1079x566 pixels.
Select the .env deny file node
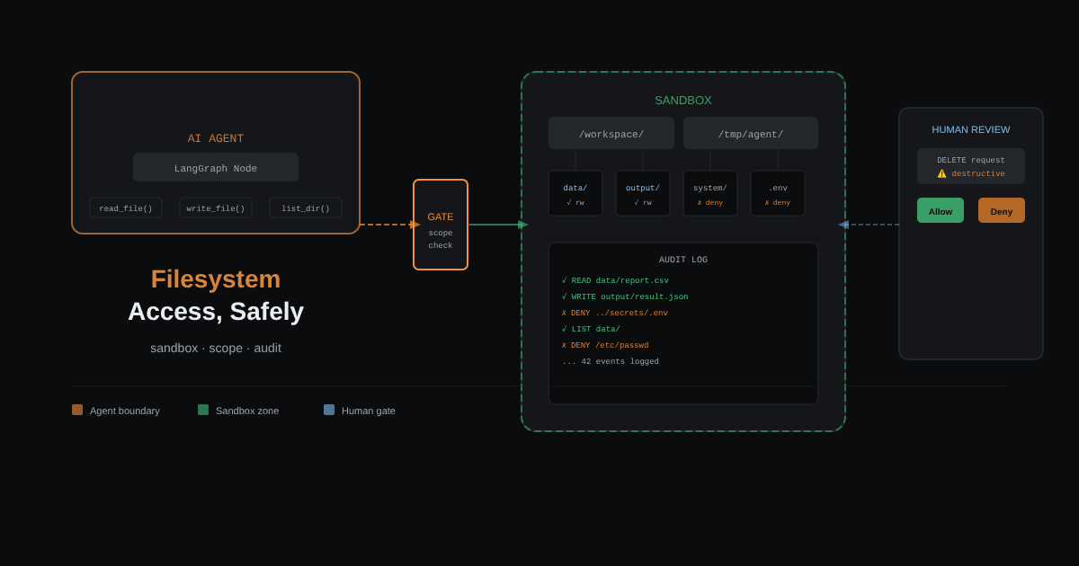click(778, 193)
